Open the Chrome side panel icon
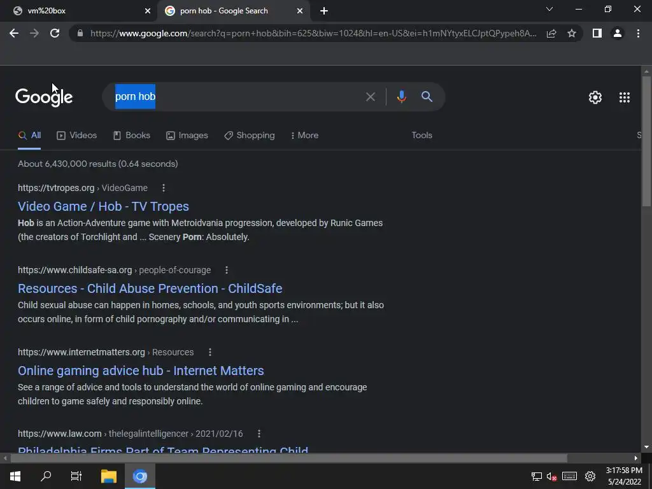 point(597,33)
